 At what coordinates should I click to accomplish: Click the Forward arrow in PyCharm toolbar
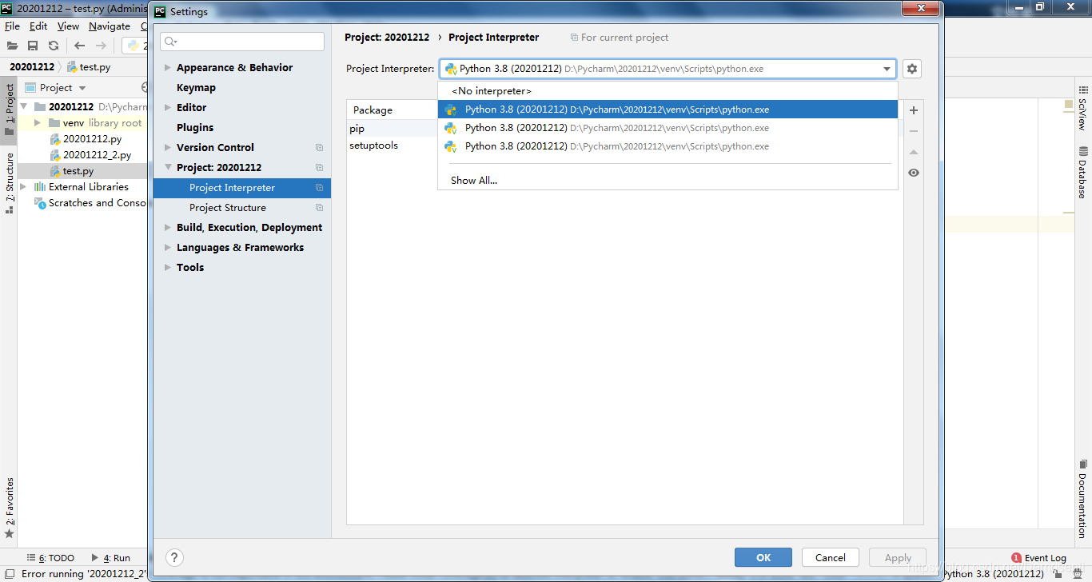pyautogui.click(x=101, y=46)
